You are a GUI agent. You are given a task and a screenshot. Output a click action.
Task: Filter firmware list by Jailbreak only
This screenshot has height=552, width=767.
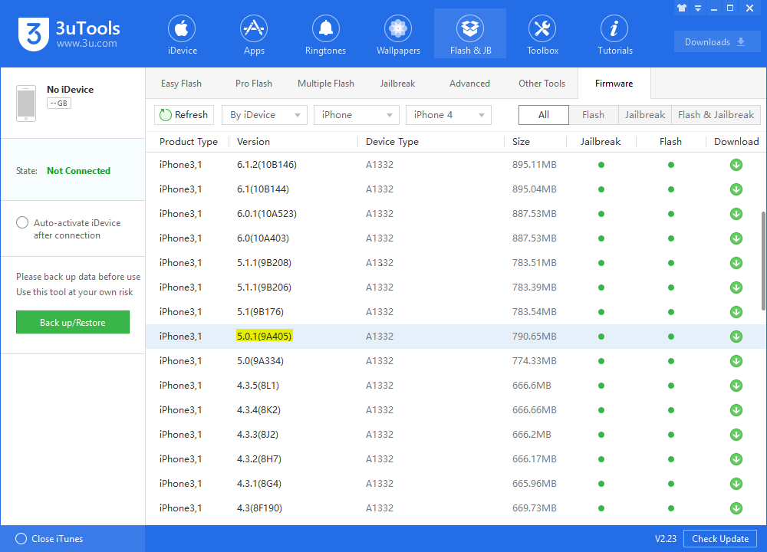[645, 115]
